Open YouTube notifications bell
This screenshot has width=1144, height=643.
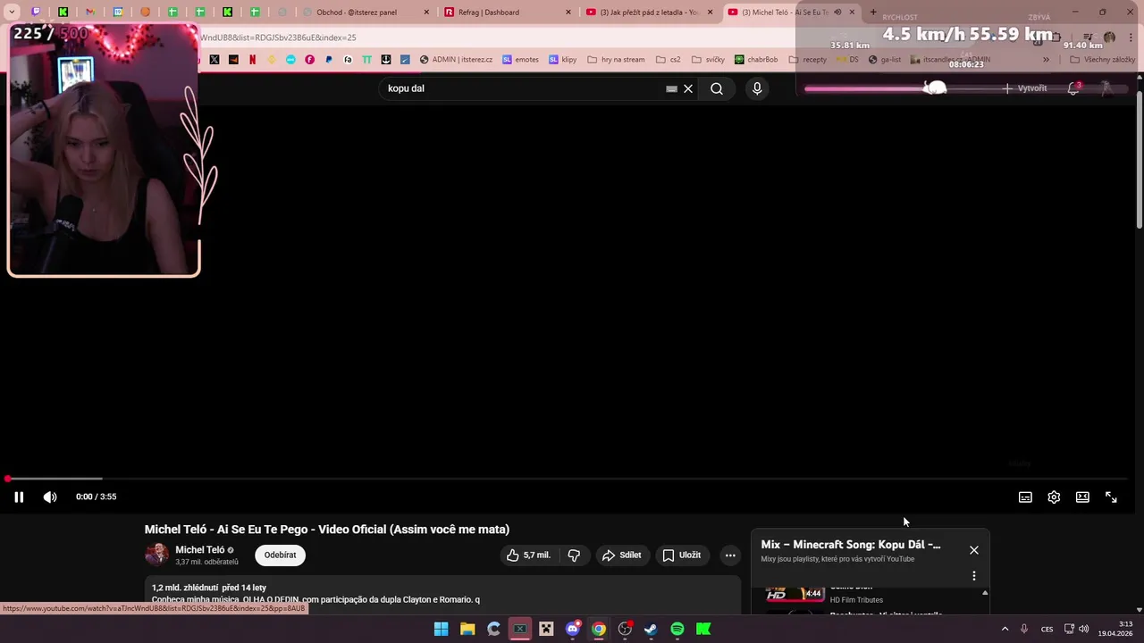click(1073, 88)
